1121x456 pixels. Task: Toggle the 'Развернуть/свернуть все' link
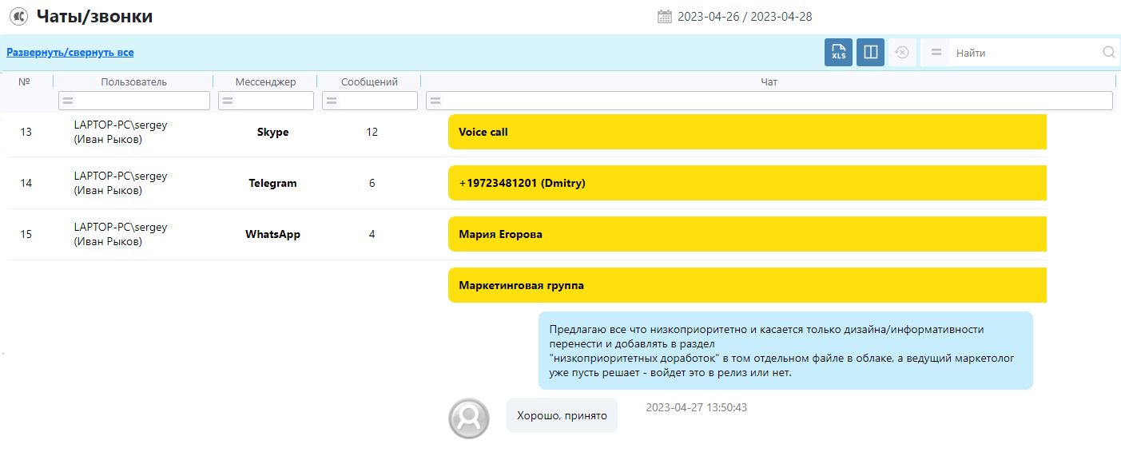pos(70,53)
